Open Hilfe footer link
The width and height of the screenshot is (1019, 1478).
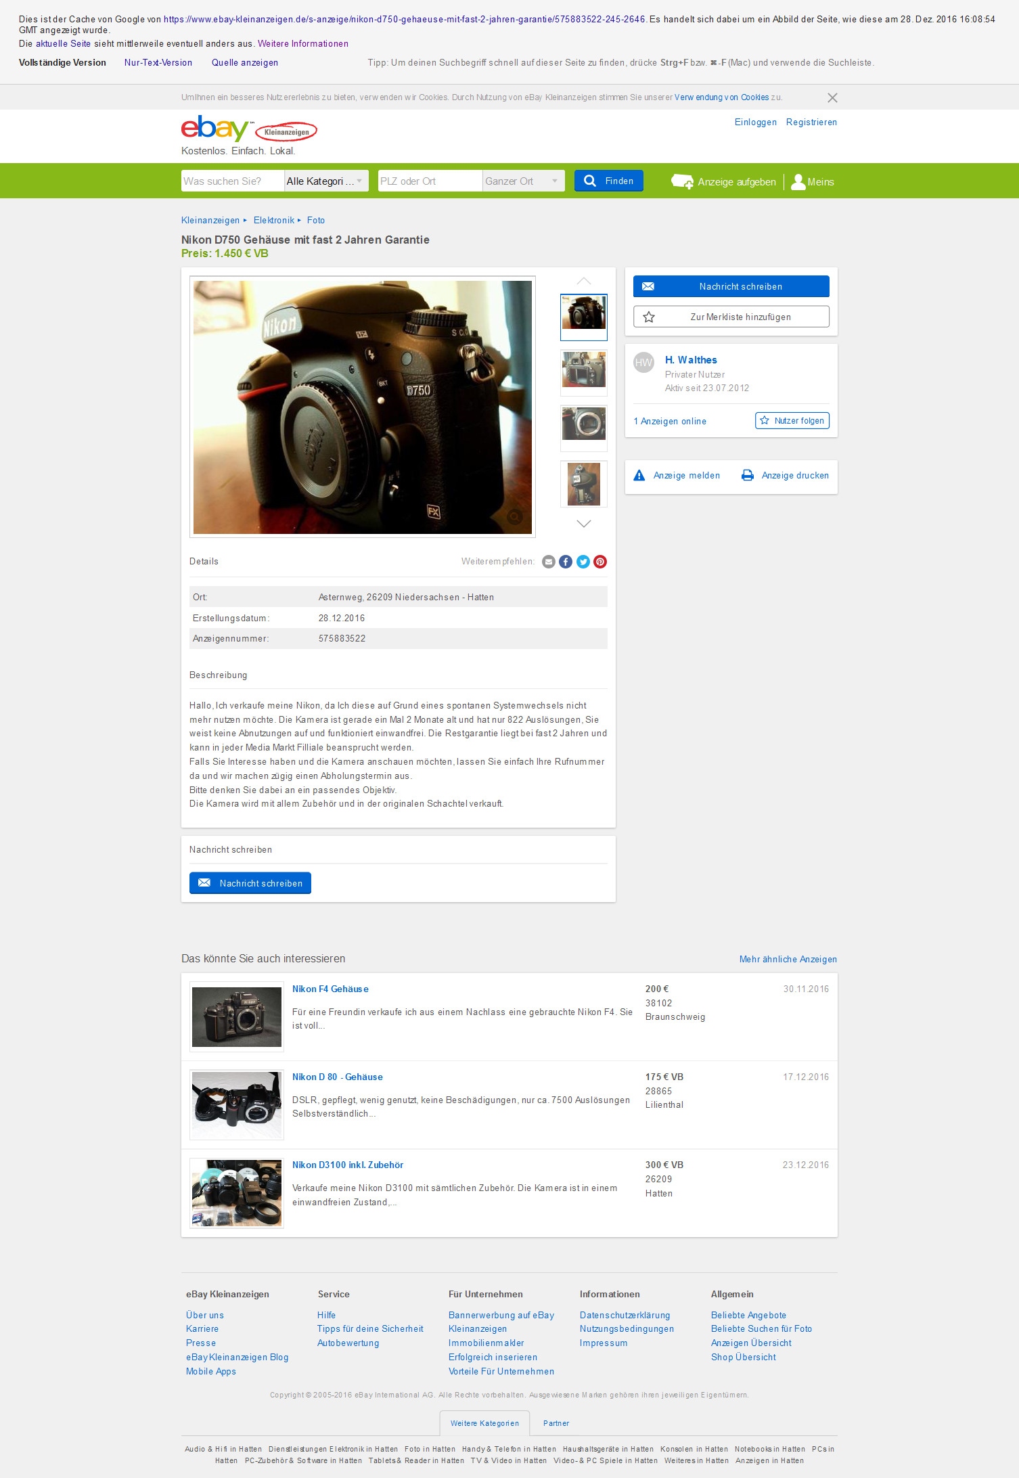327,1316
